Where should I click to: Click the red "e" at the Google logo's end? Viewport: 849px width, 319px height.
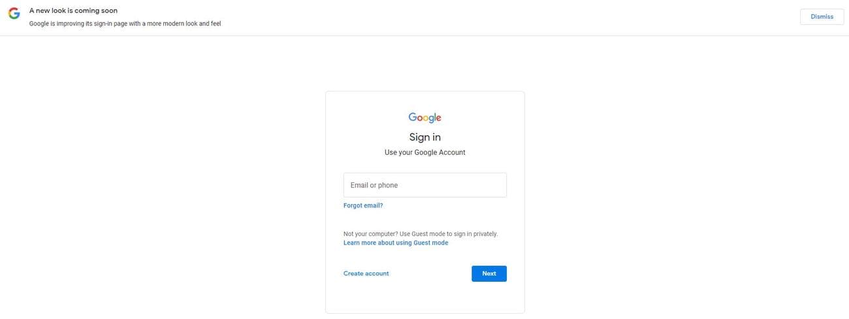438,118
